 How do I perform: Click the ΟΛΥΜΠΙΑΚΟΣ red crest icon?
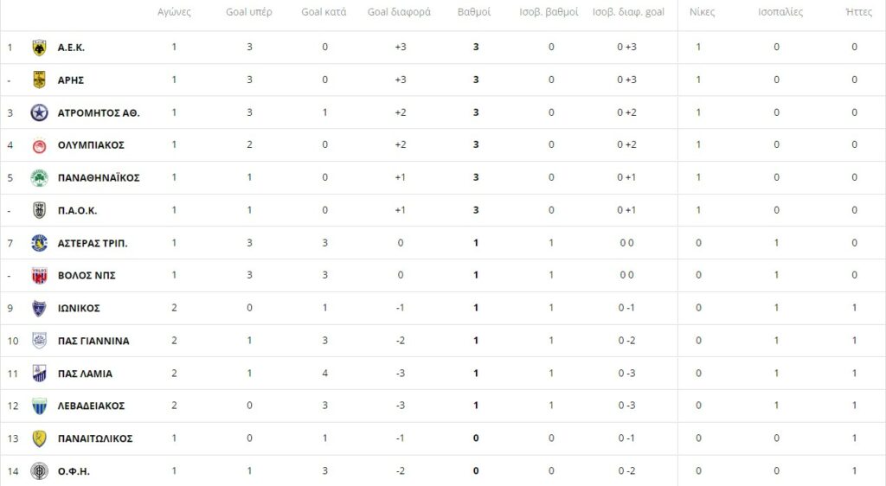pyautogui.click(x=39, y=145)
